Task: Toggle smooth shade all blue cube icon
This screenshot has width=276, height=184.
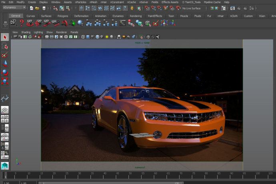Action: (88, 37)
